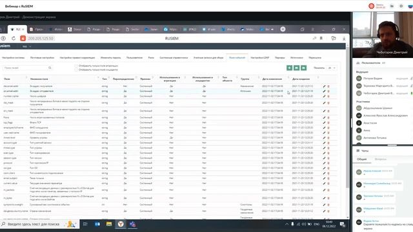Edit the symptoms.weight row with pencil icon
The height and width of the screenshot is (232, 413).
324,205
